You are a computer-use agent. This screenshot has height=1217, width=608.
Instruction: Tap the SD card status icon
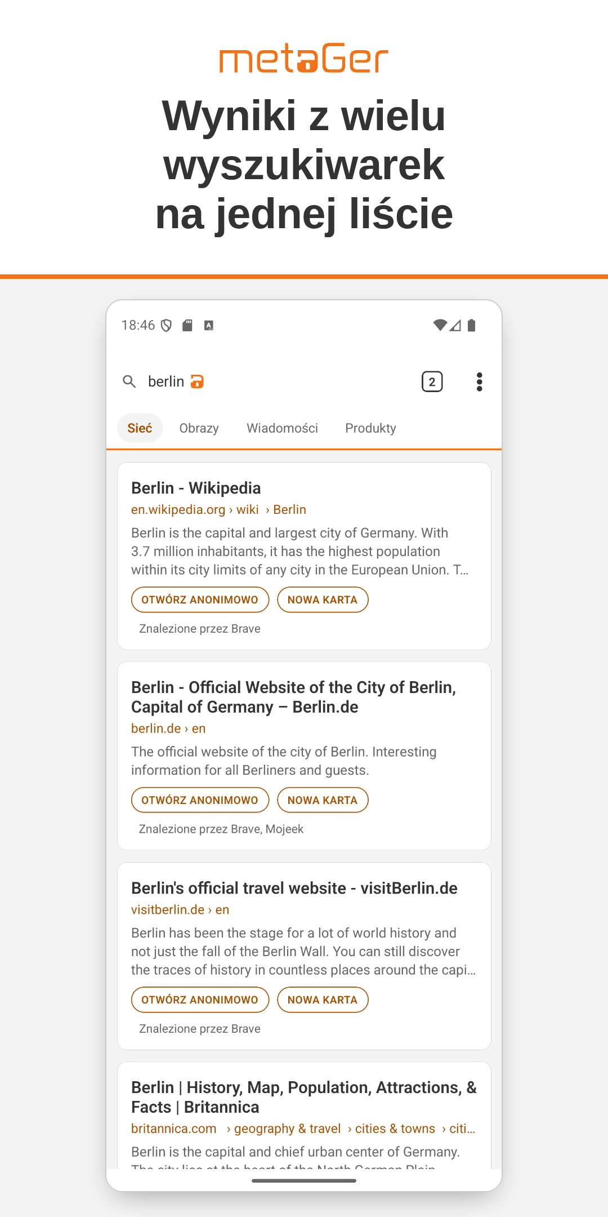(187, 325)
